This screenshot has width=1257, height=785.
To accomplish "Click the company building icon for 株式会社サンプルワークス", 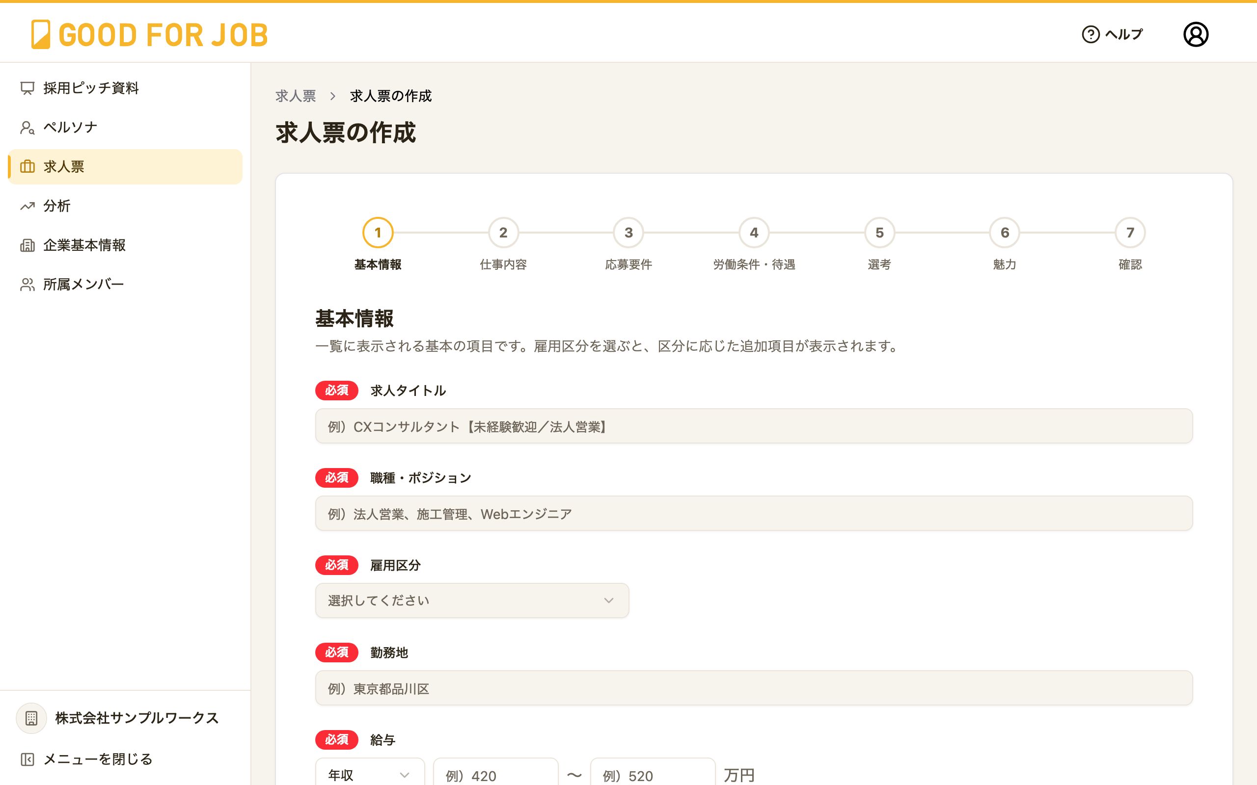I will click(x=31, y=718).
